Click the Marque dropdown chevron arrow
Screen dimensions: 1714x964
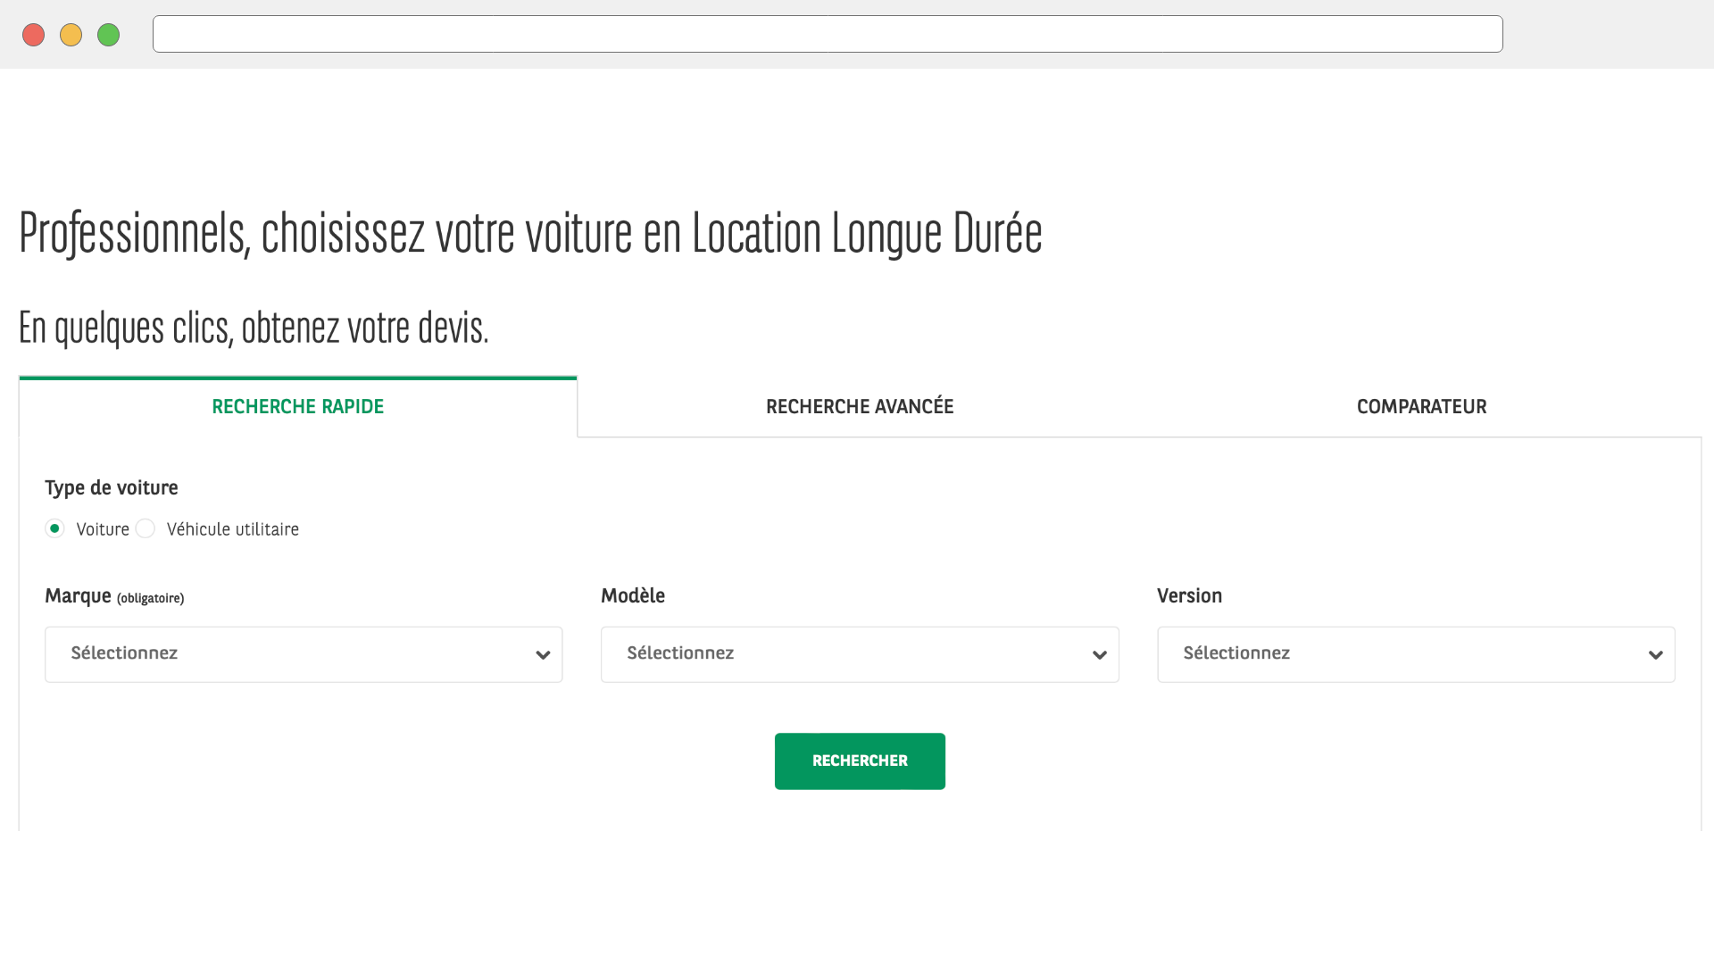point(543,655)
